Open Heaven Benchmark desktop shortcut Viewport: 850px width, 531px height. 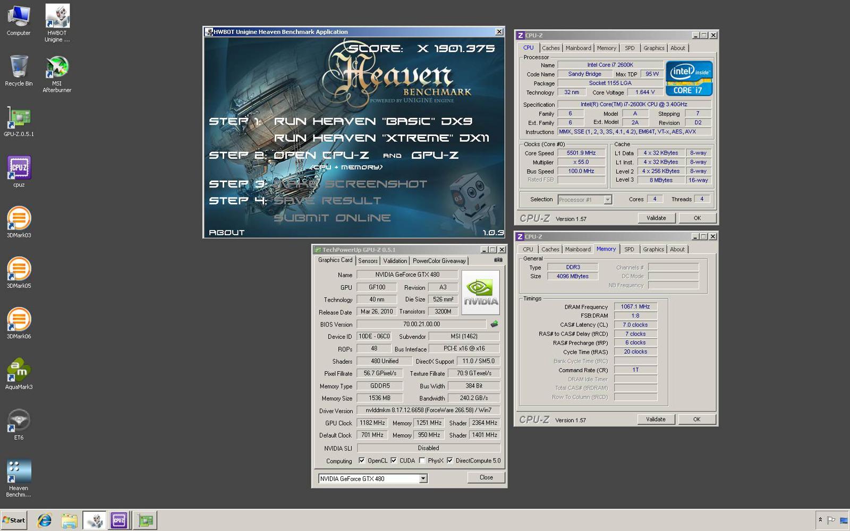[x=19, y=478]
